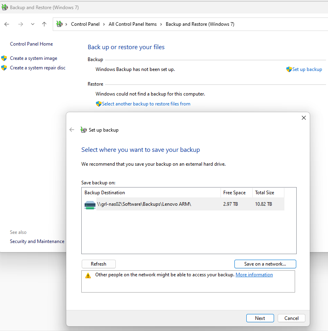This screenshot has height=331, width=328.
Task: Click the 10.82 TB total size value
Action: [263, 204]
